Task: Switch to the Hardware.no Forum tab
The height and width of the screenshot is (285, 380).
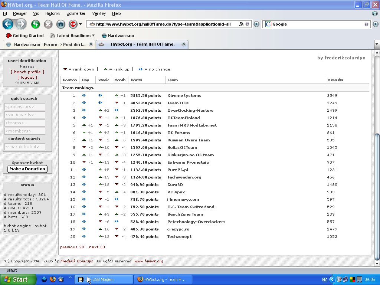Action: 49,45
